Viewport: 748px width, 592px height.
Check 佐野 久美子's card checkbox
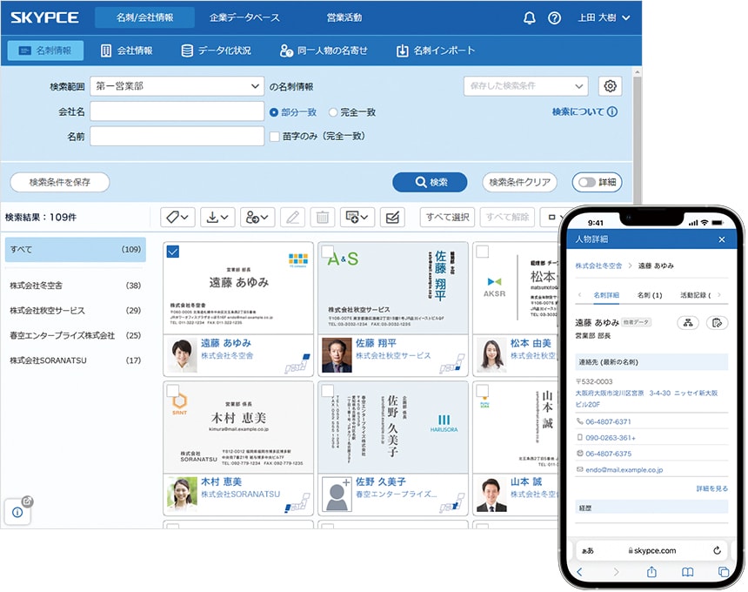328,390
